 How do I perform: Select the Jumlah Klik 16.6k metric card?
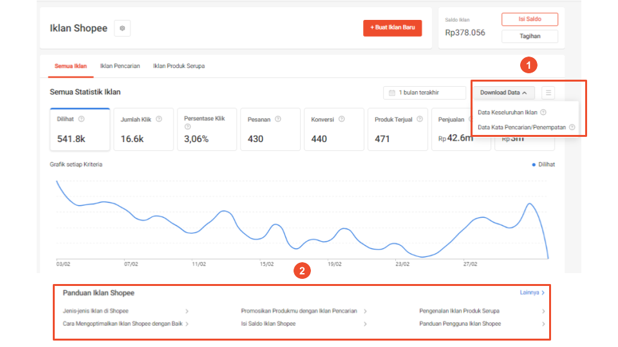click(144, 129)
